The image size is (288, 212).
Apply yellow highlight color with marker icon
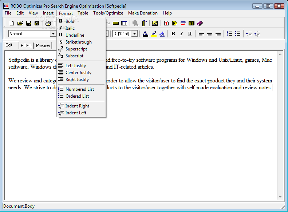pyautogui.click(x=154, y=34)
